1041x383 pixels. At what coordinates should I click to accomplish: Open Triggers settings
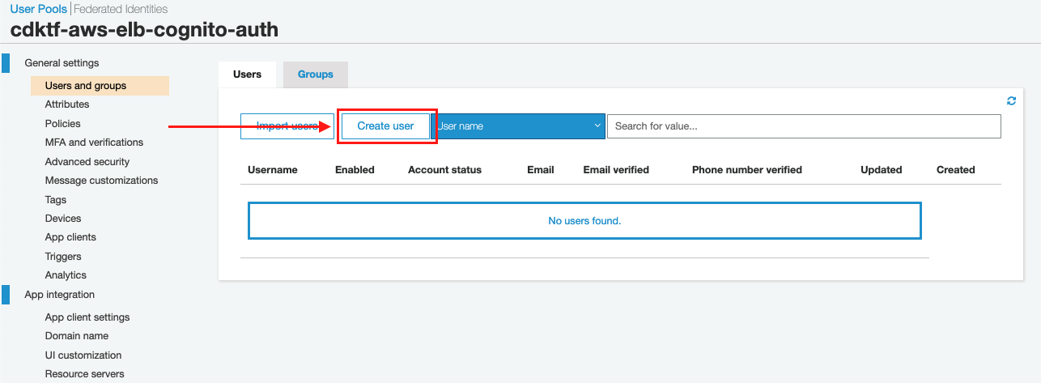(63, 257)
